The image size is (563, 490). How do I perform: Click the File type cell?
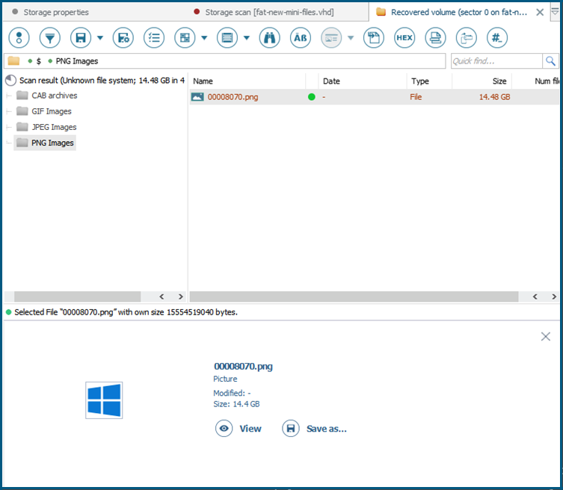pos(416,97)
